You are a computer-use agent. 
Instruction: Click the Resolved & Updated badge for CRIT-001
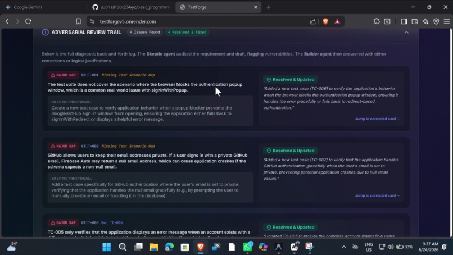click(291, 79)
